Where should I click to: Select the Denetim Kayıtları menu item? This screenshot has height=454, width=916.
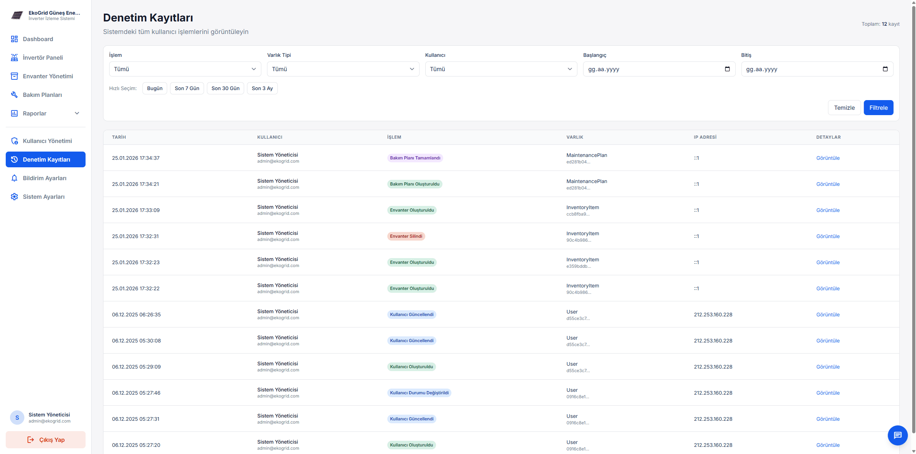coord(46,159)
